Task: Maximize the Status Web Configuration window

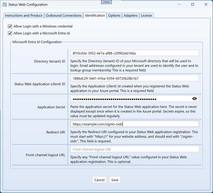Action: pyautogui.click(x=193, y=4)
